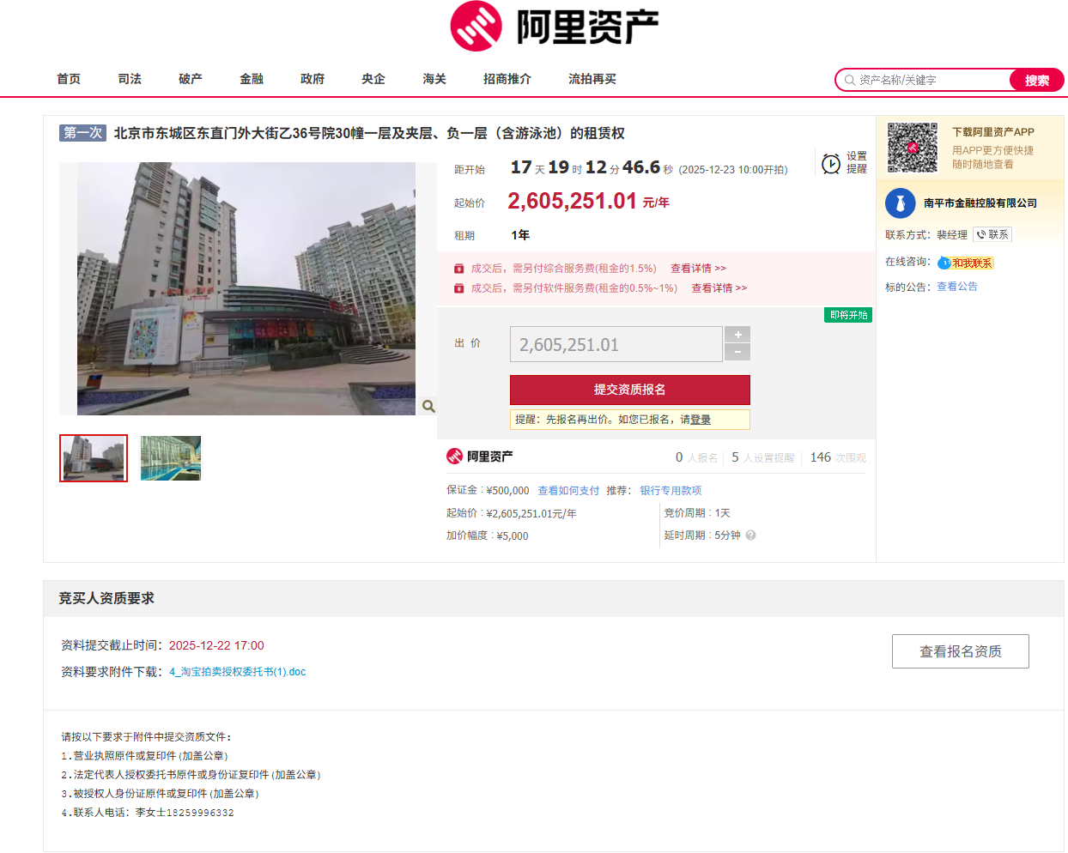Click the Ali Assets logo at top

tap(554, 27)
